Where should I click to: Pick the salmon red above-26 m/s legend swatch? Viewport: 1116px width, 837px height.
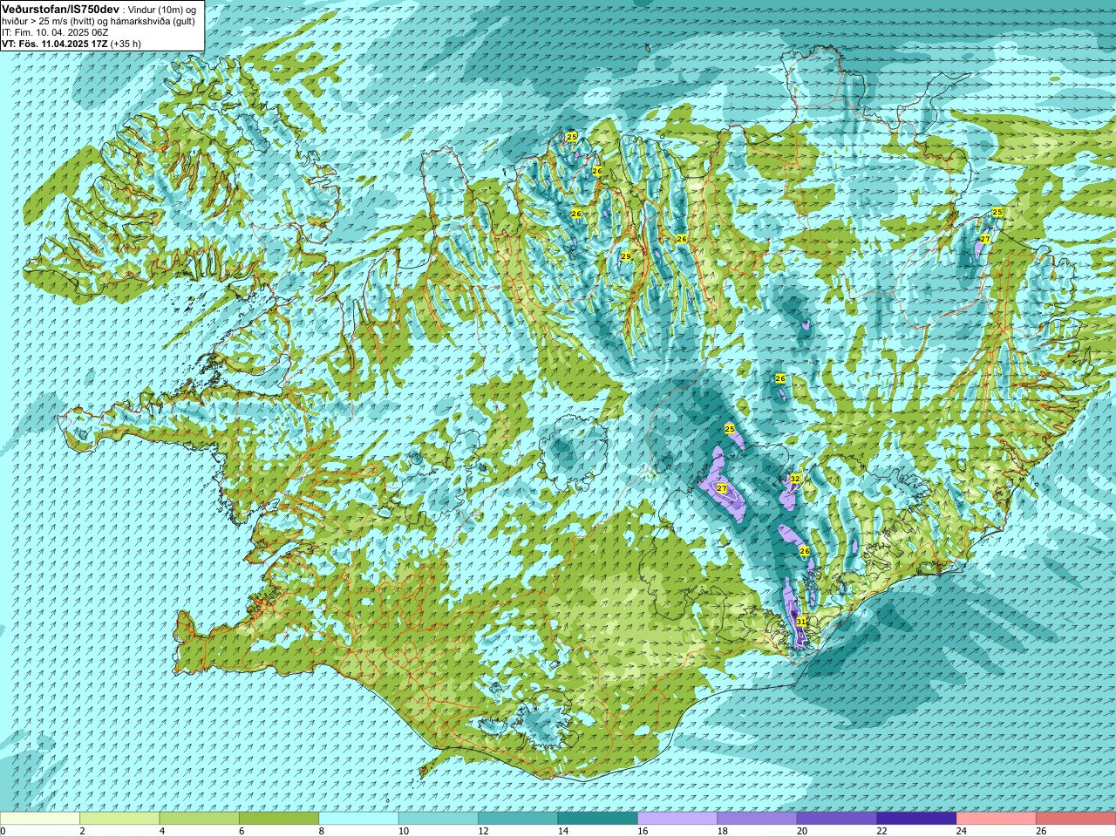1075,819
